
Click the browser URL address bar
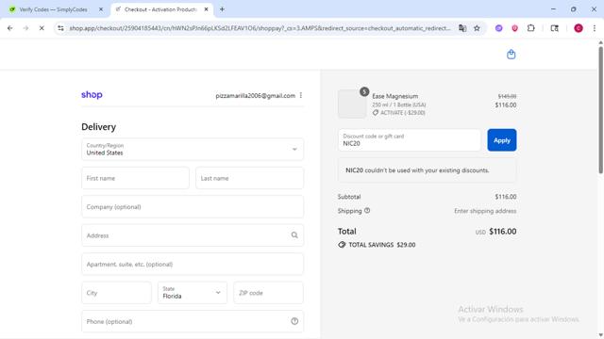click(x=260, y=28)
